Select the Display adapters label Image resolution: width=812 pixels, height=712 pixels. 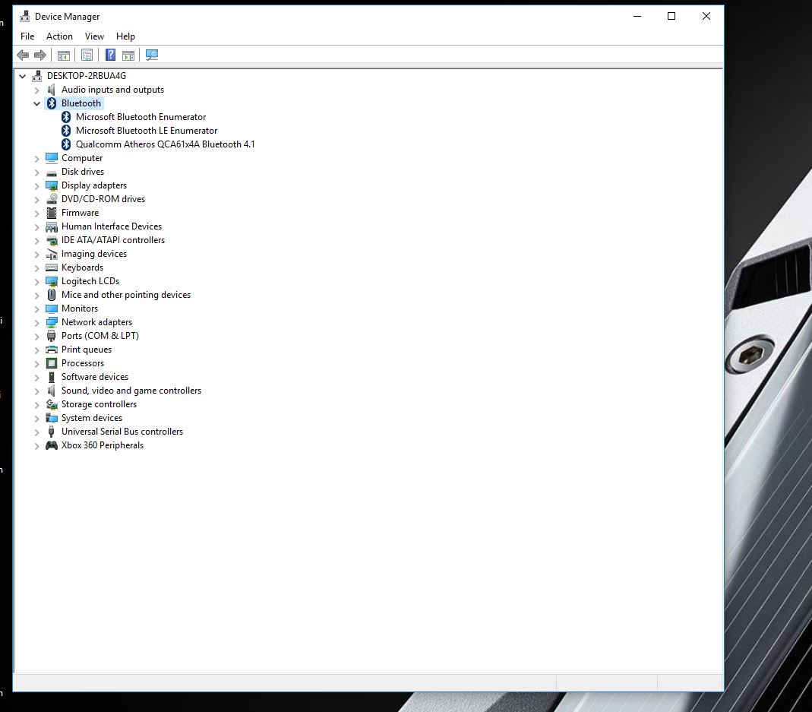[93, 185]
